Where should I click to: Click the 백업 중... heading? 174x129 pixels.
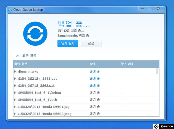click(74, 24)
